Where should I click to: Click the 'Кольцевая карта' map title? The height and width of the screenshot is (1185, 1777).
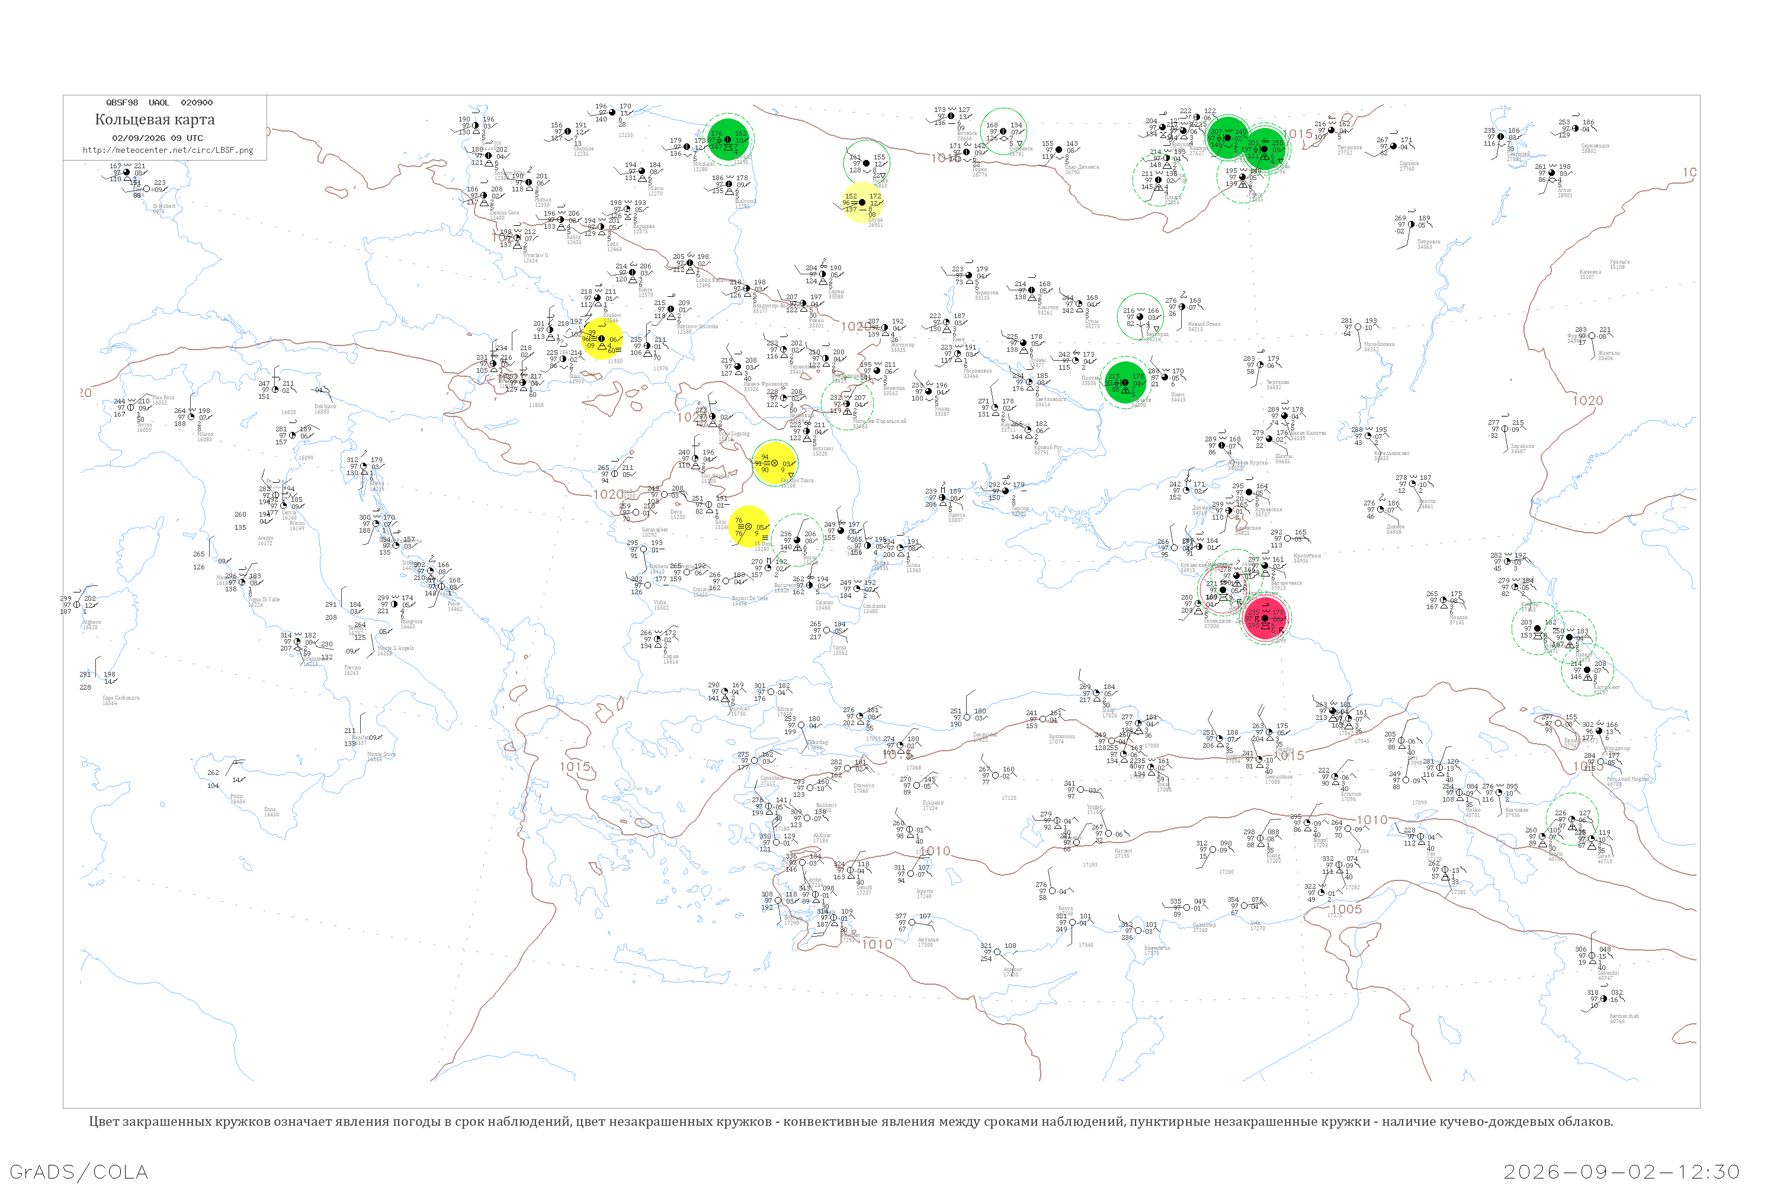[155, 120]
